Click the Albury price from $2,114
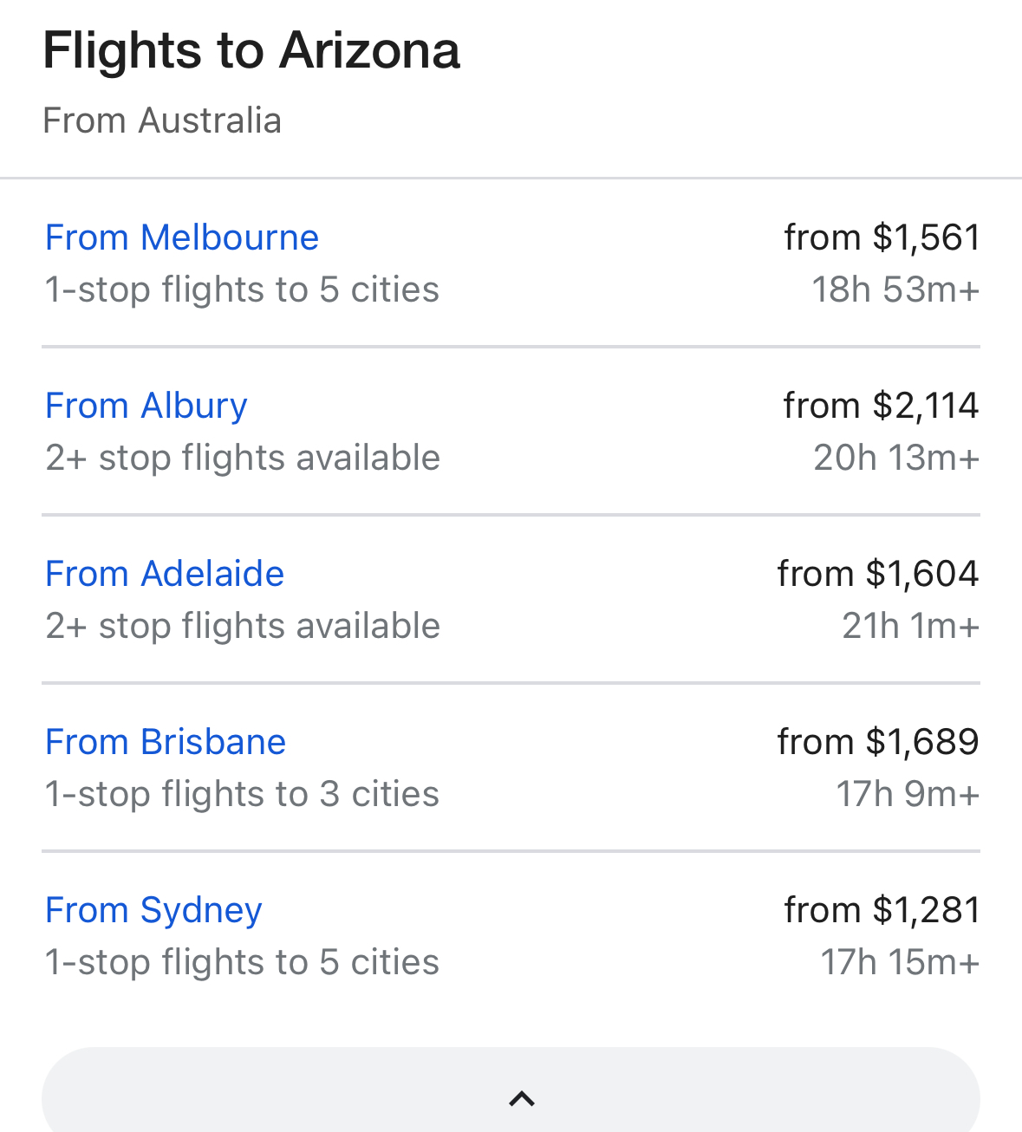Screen dimensions: 1022x1132 tap(881, 406)
